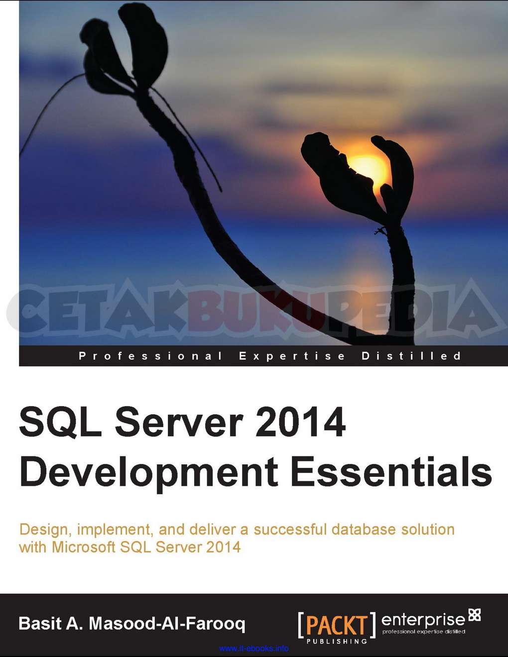Click 'with Microsoft SQL Server 2014' subtitle line
The width and height of the screenshot is (508, 657).
pos(129,547)
